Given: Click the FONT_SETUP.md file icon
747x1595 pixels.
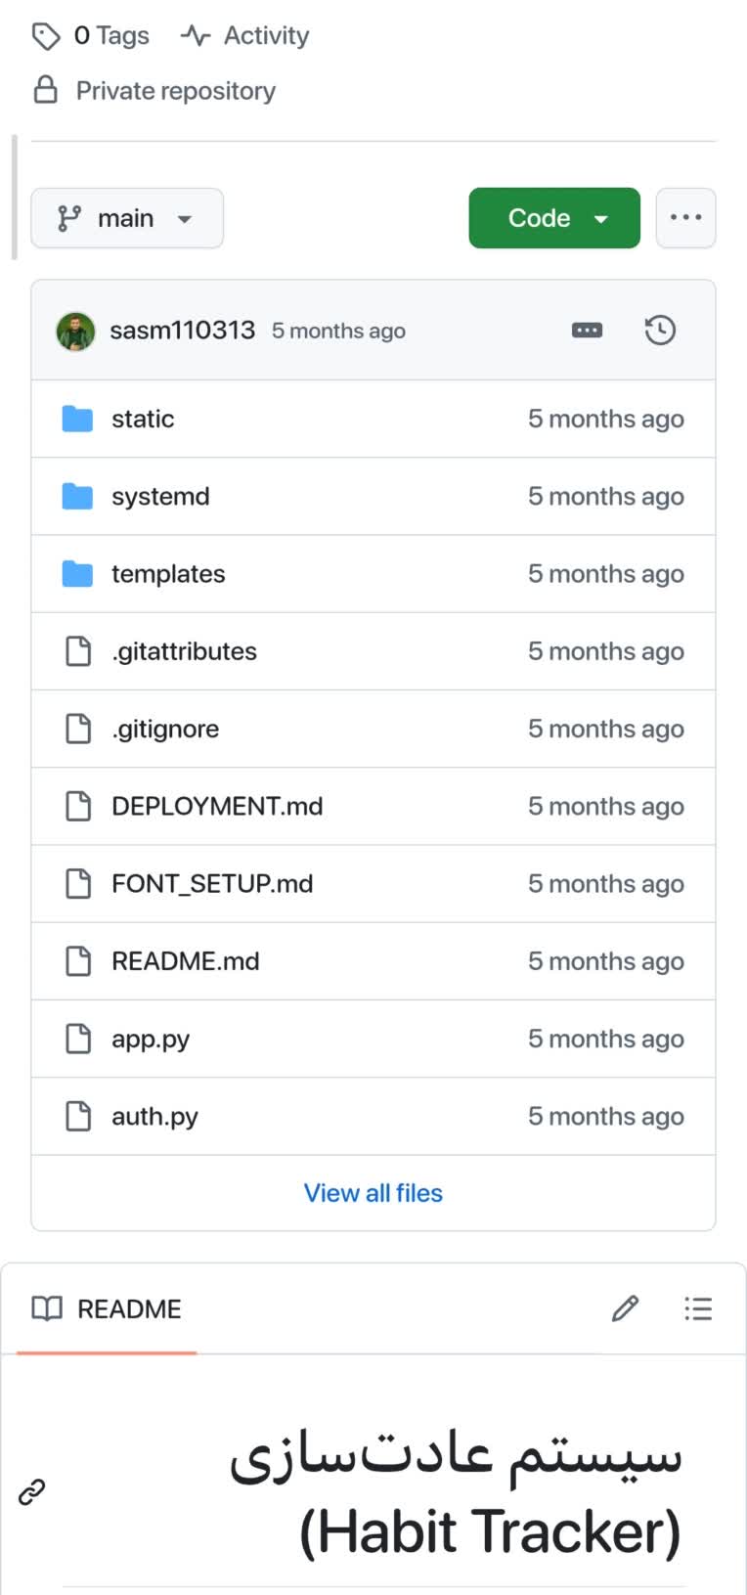Looking at the screenshot, I should coord(78,883).
